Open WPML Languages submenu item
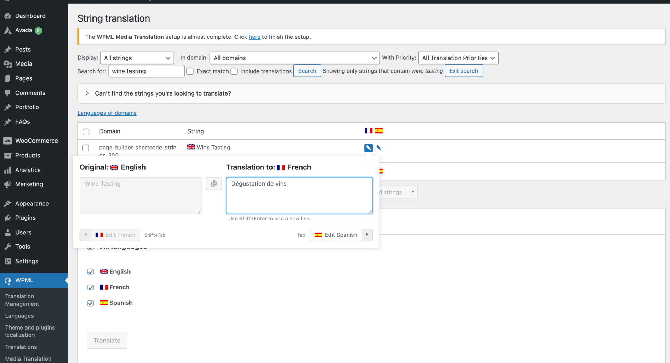 tap(20, 316)
